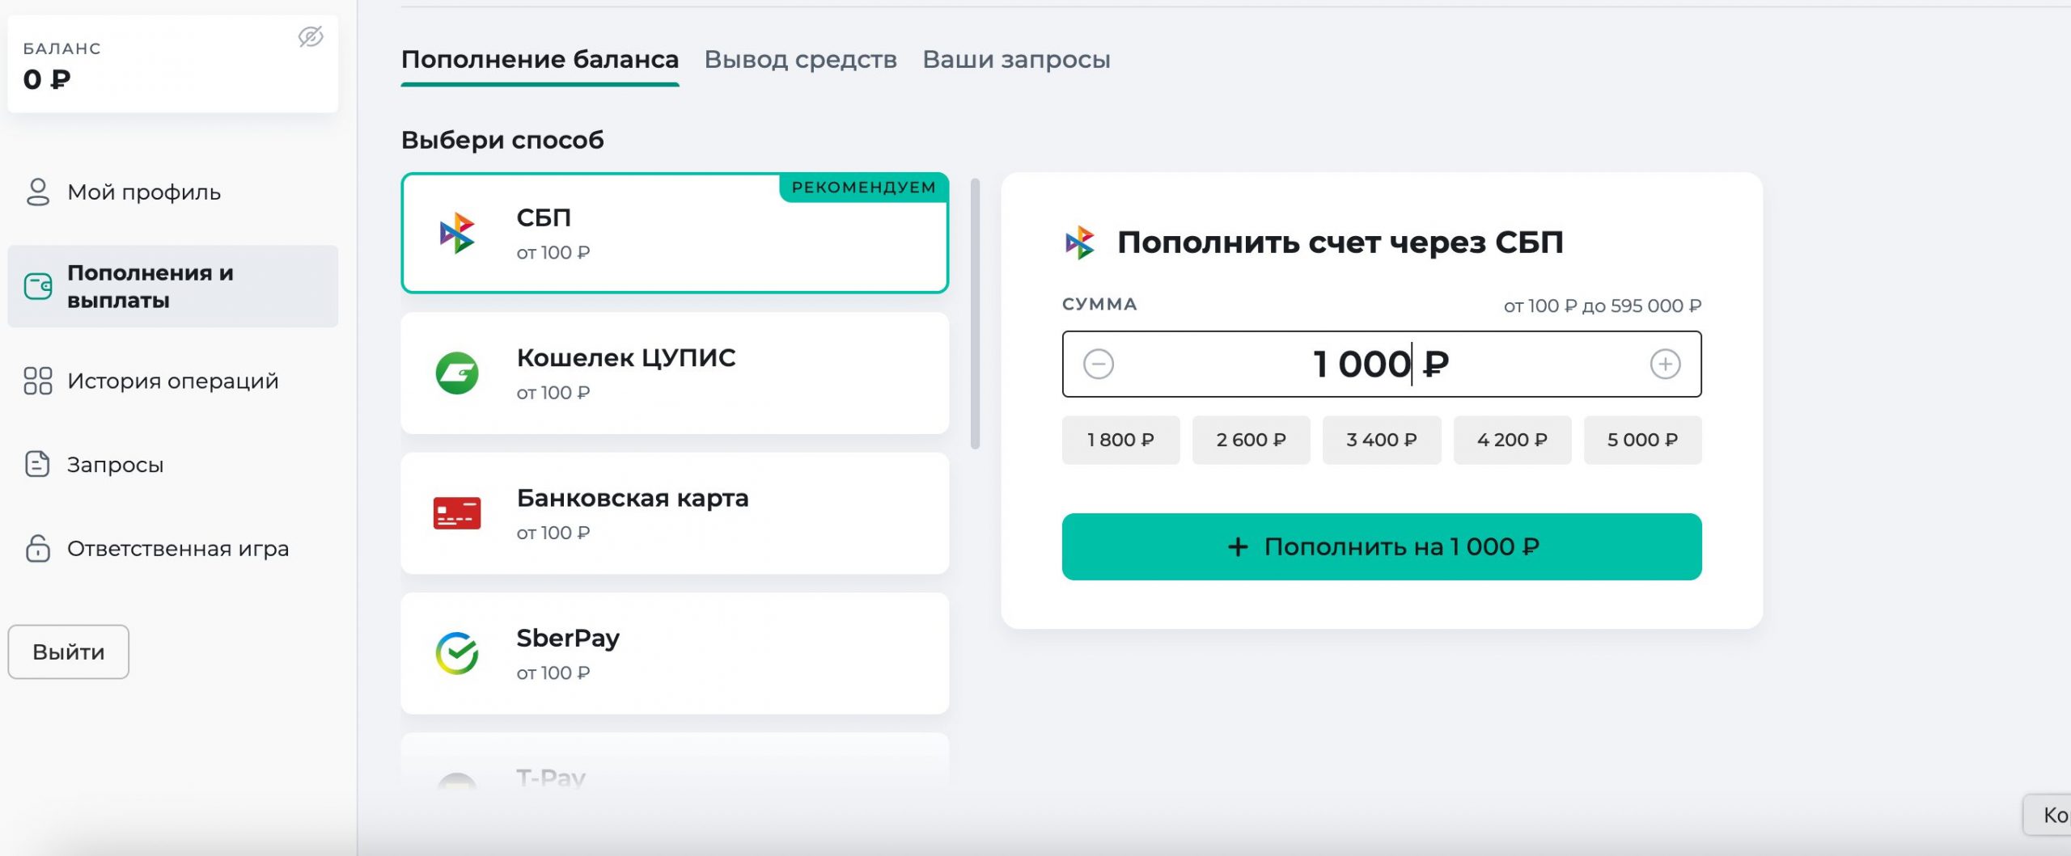Expand the partially visible T-Pay card
Viewport: 2071px width, 856px height.
tap(676, 772)
